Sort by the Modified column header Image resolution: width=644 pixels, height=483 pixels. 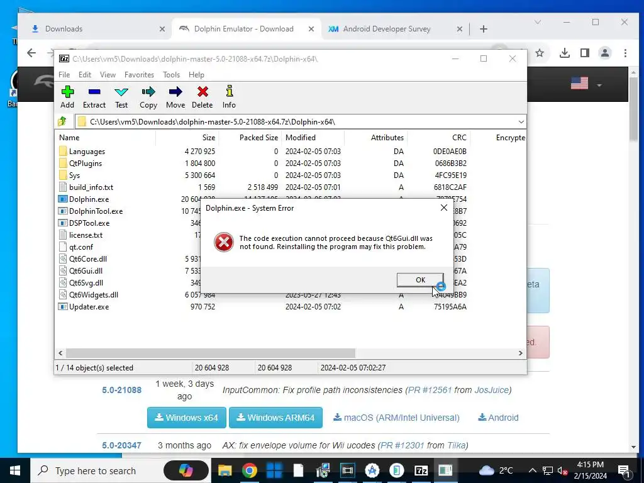(x=313, y=138)
